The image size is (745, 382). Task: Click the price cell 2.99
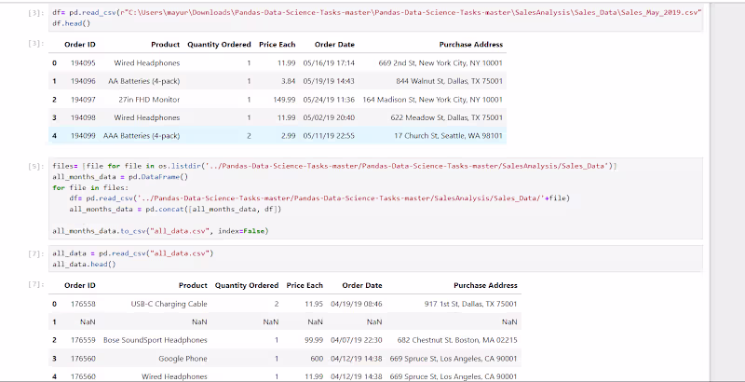(x=288, y=136)
